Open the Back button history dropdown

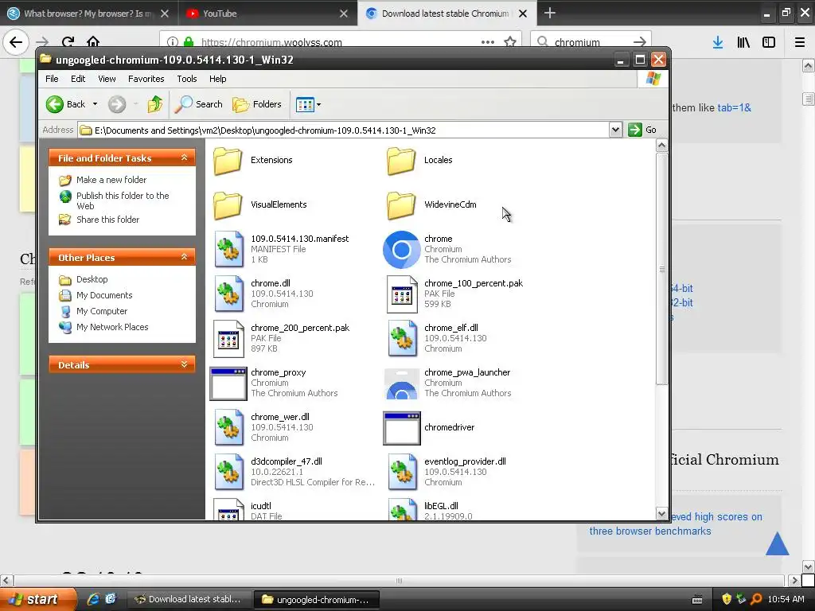pyautogui.click(x=96, y=104)
